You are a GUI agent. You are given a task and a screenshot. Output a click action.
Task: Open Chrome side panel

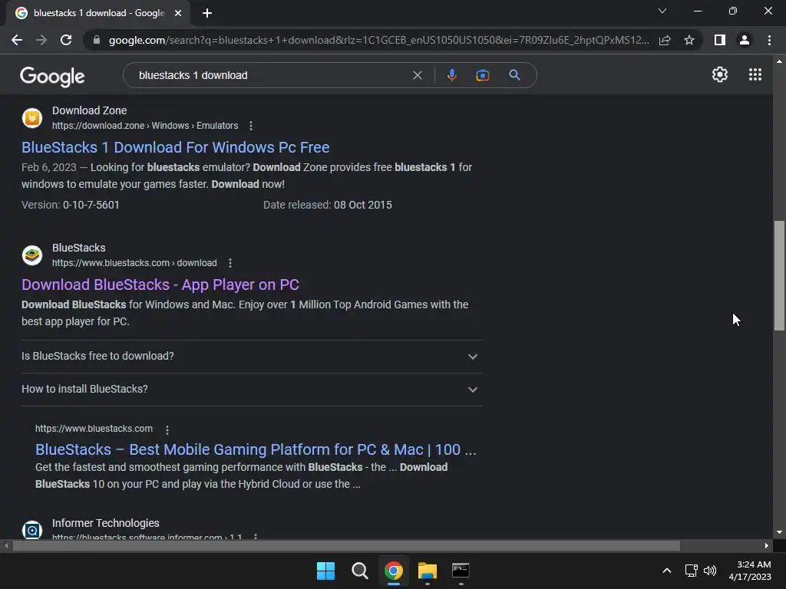pyautogui.click(x=720, y=40)
